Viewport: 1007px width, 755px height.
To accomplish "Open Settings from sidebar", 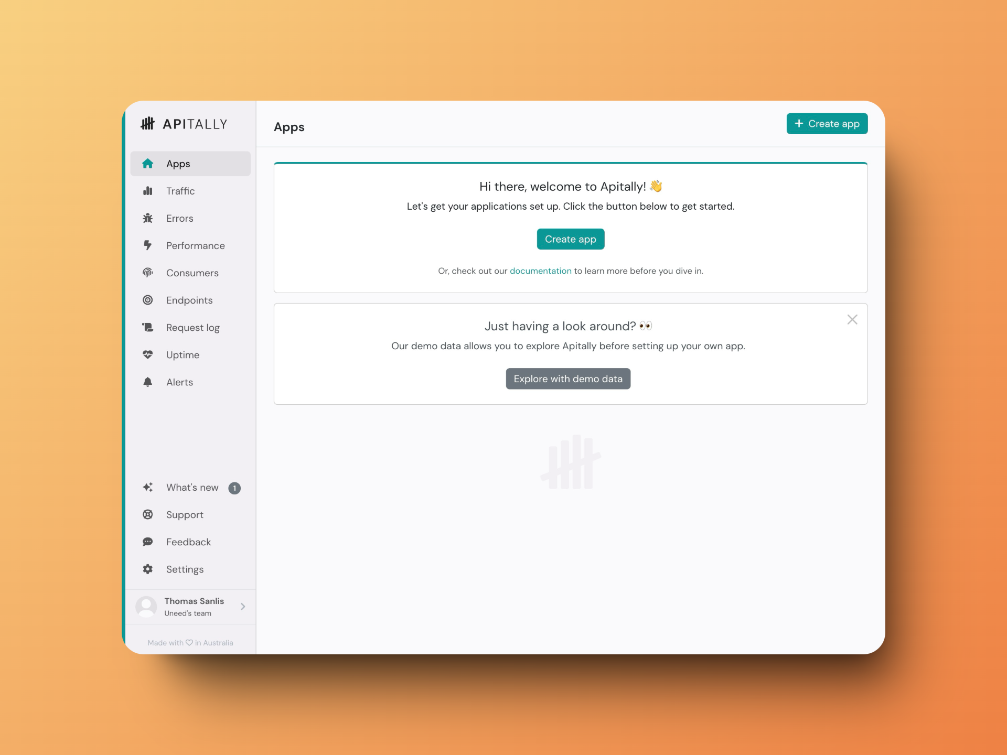I will (x=184, y=569).
